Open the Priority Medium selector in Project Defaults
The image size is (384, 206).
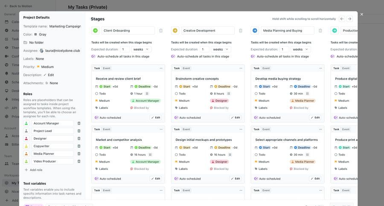pyautogui.click(x=45, y=67)
